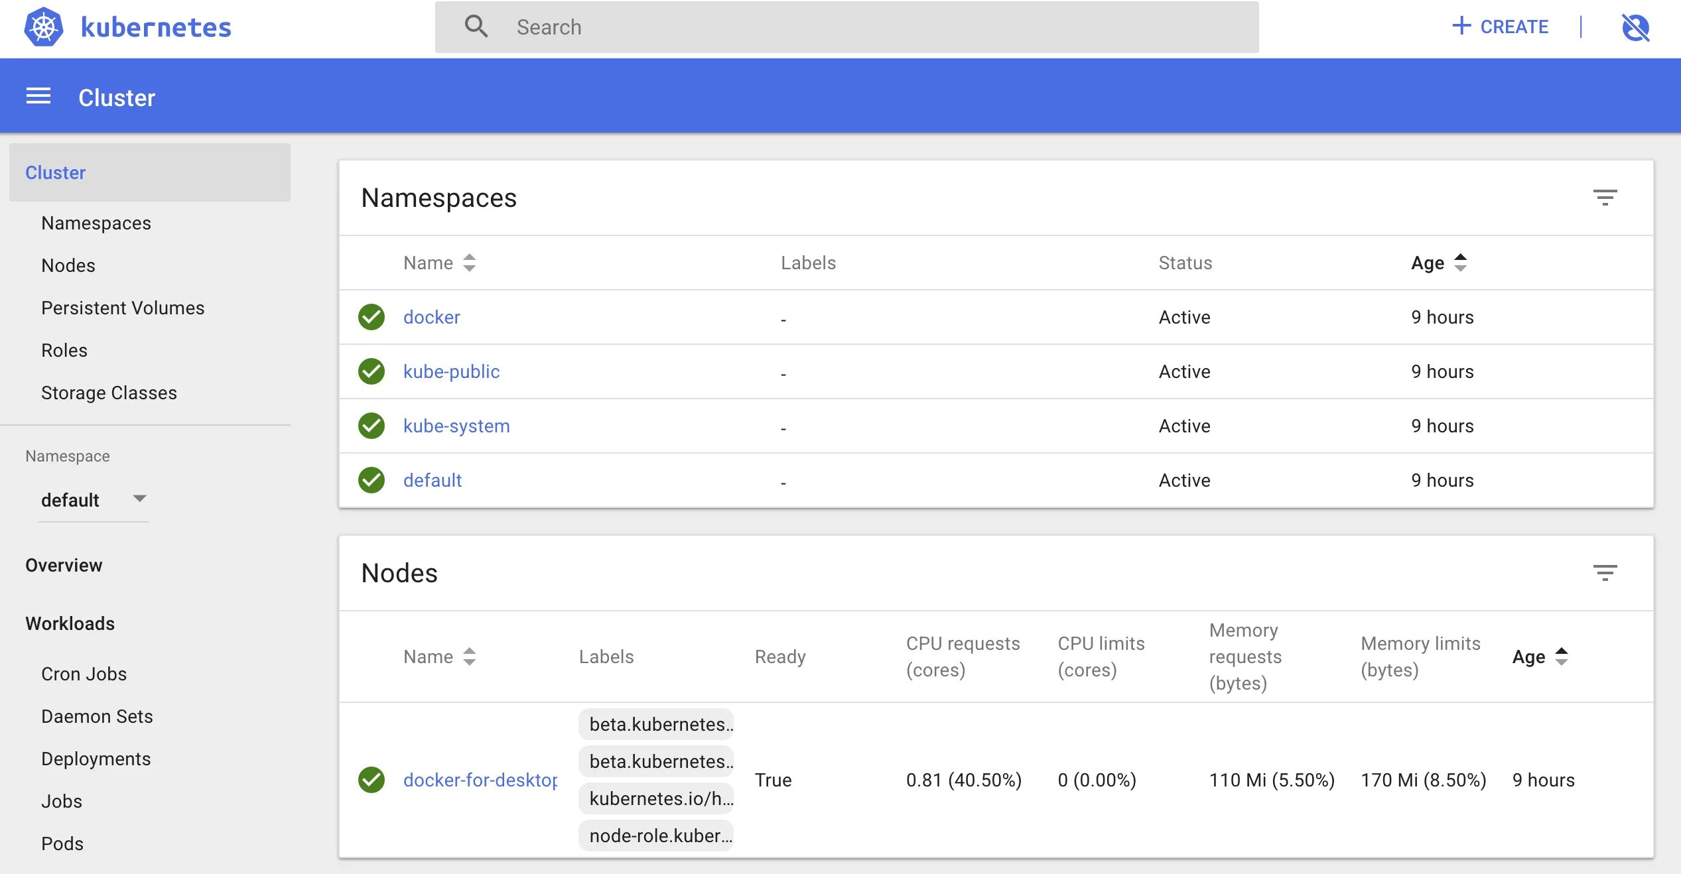This screenshot has width=1681, height=874.
Task: Click the Memory requests (bytes) column header
Action: pyautogui.click(x=1244, y=656)
